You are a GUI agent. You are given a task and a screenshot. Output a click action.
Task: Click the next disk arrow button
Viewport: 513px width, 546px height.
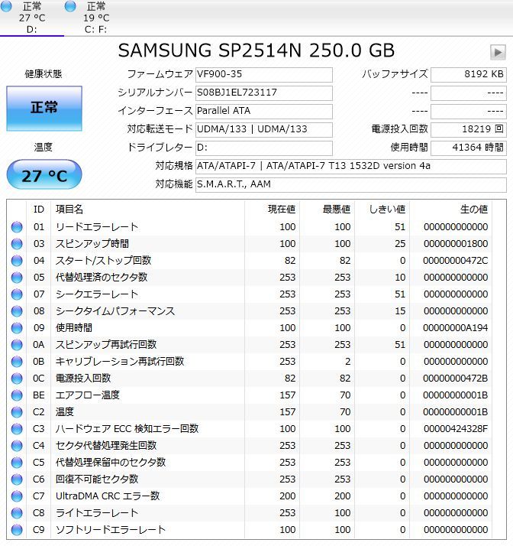[498, 53]
